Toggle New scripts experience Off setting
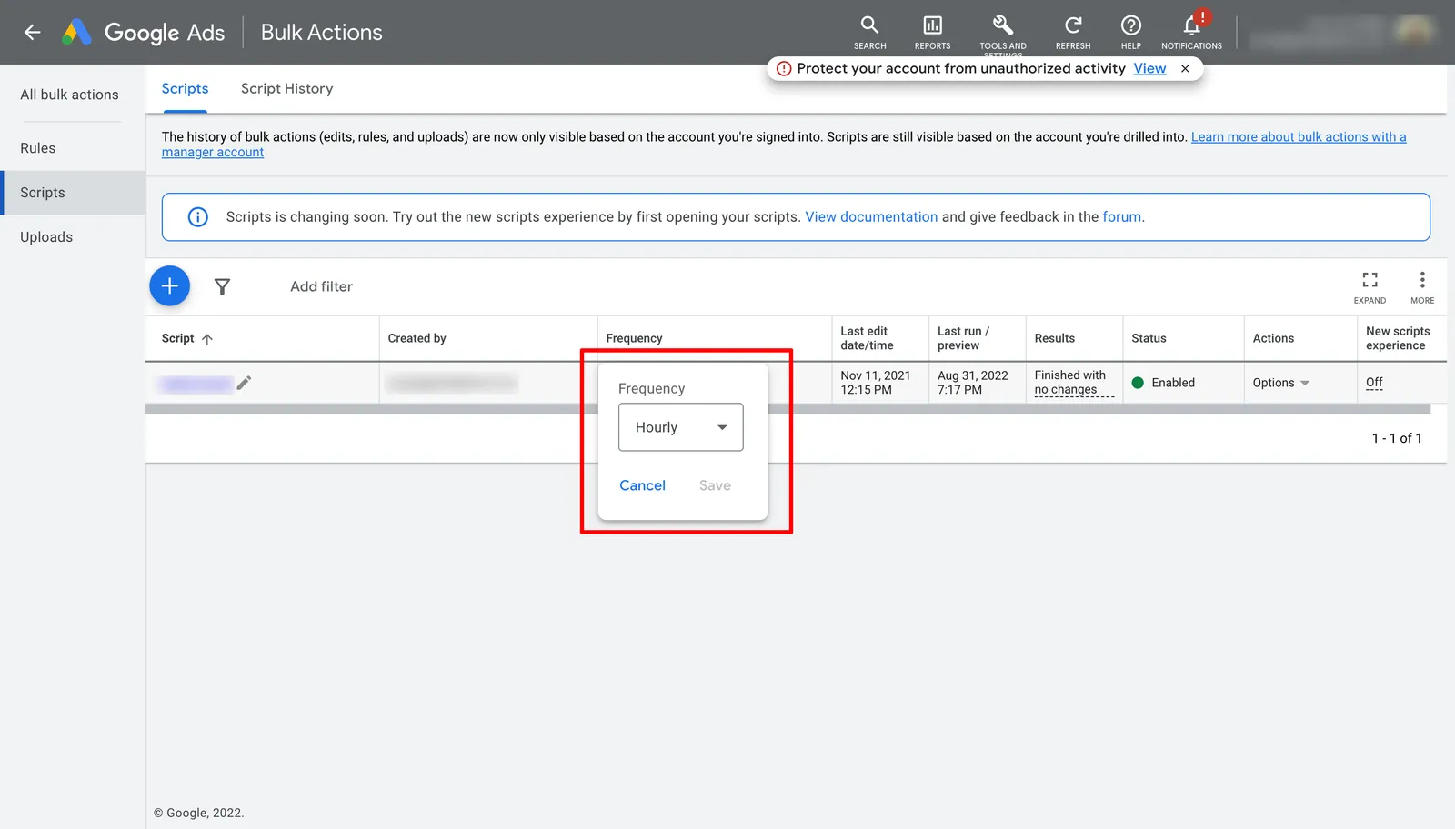Viewport: 1455px width, 829px height. click(1374, 383)
